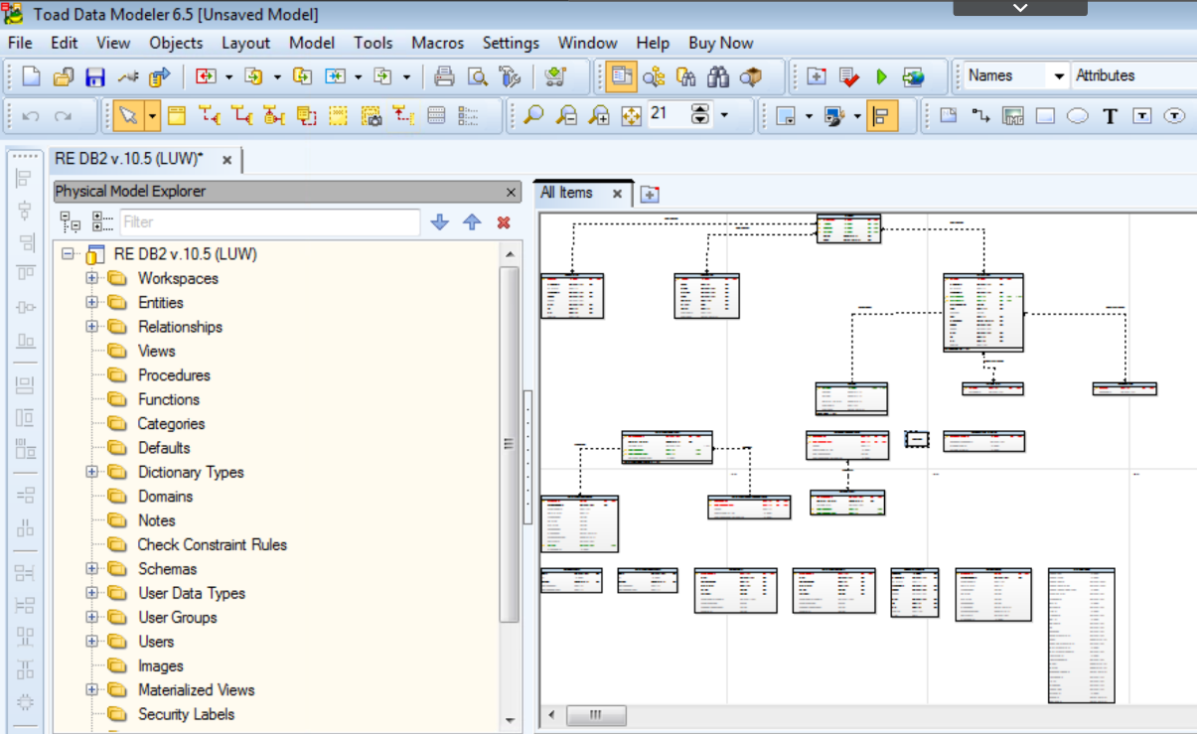Image resolution: width=1197 pixels, height=734 pixels.
Task: Select the Security Labels tree item
Action: [x=186, y=714]
